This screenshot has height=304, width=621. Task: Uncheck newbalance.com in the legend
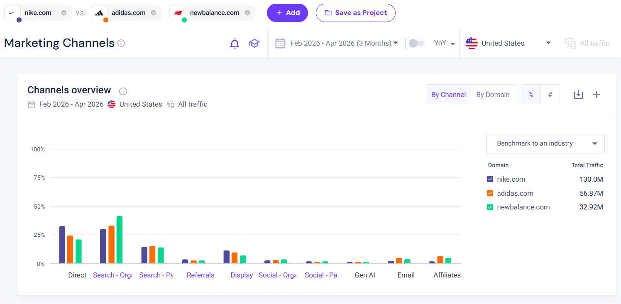[x=490, y=207]
